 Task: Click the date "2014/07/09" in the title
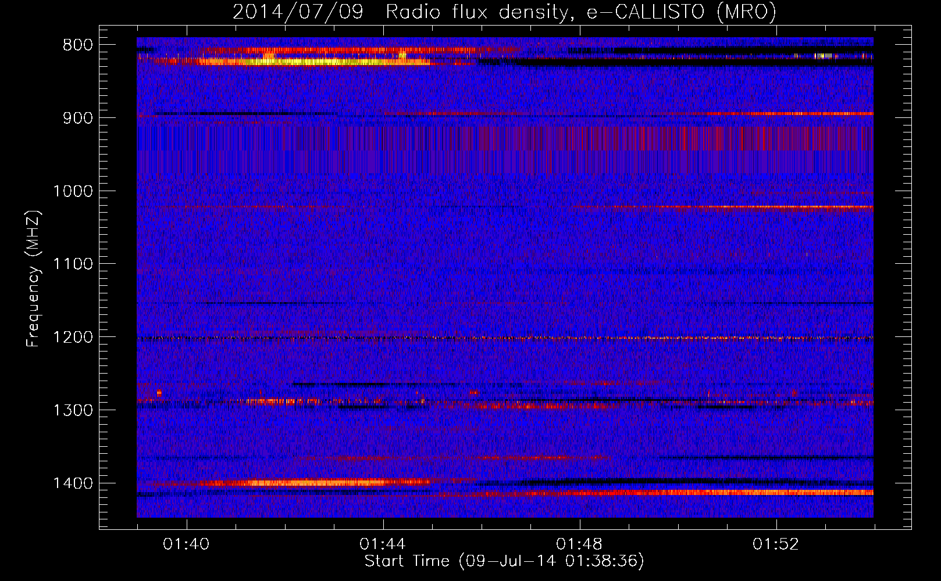pos(298,12)
